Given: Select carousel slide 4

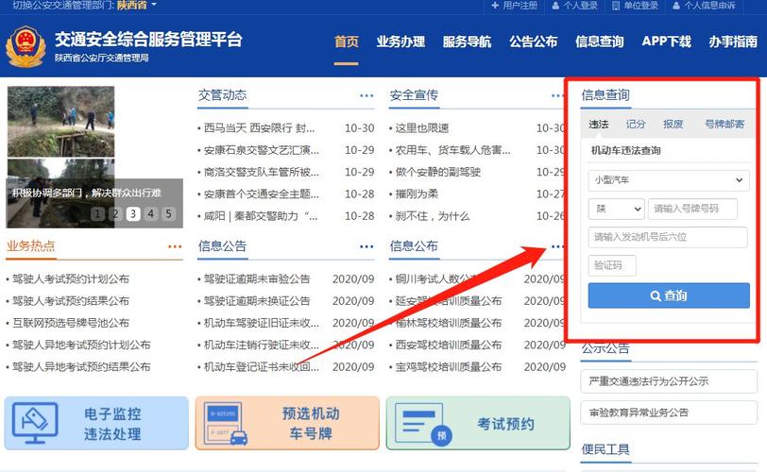Looking at the screenshot, I should coord(151,214).
